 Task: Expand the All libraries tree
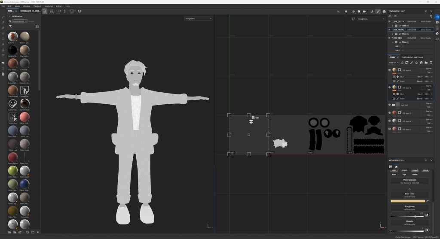click(x=10, y=16)
